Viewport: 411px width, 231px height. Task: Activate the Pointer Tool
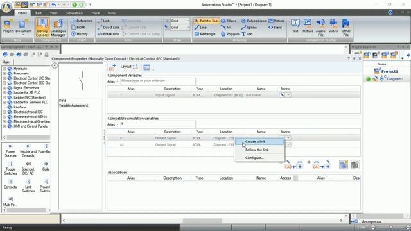point(206,21)
